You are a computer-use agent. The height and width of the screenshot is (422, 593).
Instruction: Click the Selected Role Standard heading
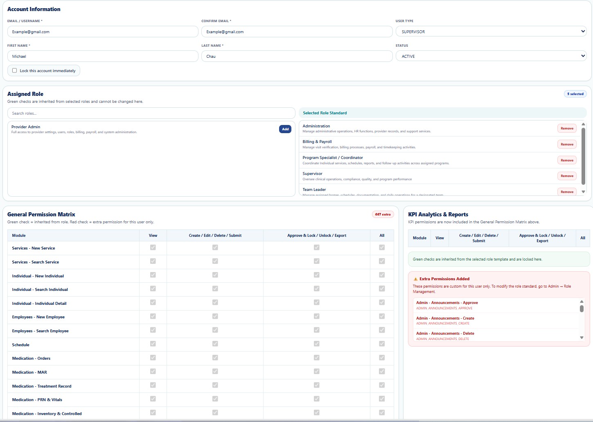click(325, 113)
